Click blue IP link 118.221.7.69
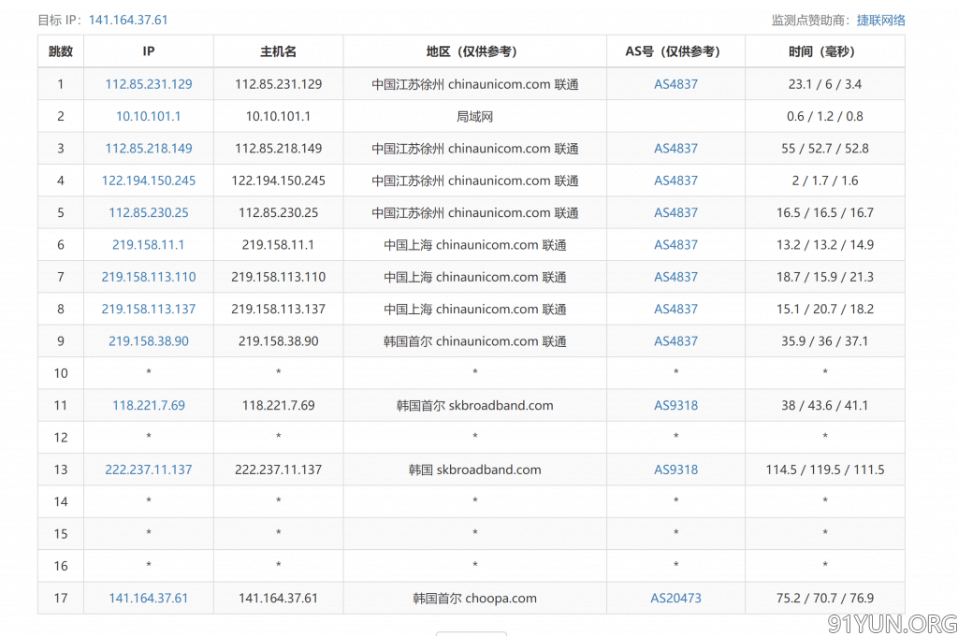 (x=149, y=405)
